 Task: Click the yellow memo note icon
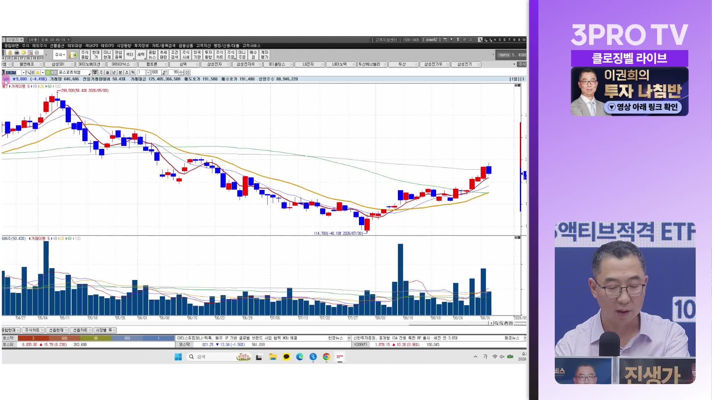[24, 53]
